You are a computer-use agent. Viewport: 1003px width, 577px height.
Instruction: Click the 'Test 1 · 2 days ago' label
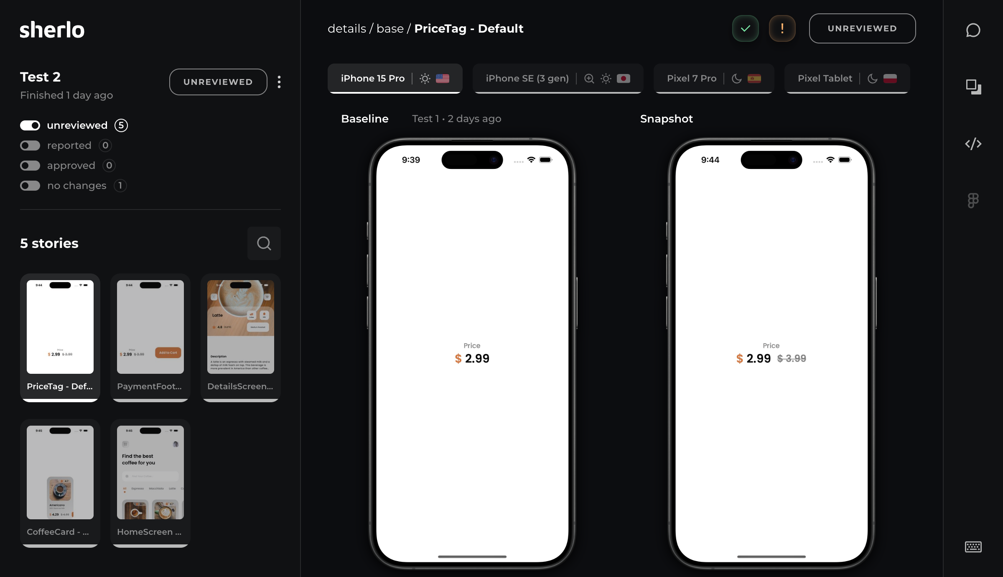click(x=456, y=119)
